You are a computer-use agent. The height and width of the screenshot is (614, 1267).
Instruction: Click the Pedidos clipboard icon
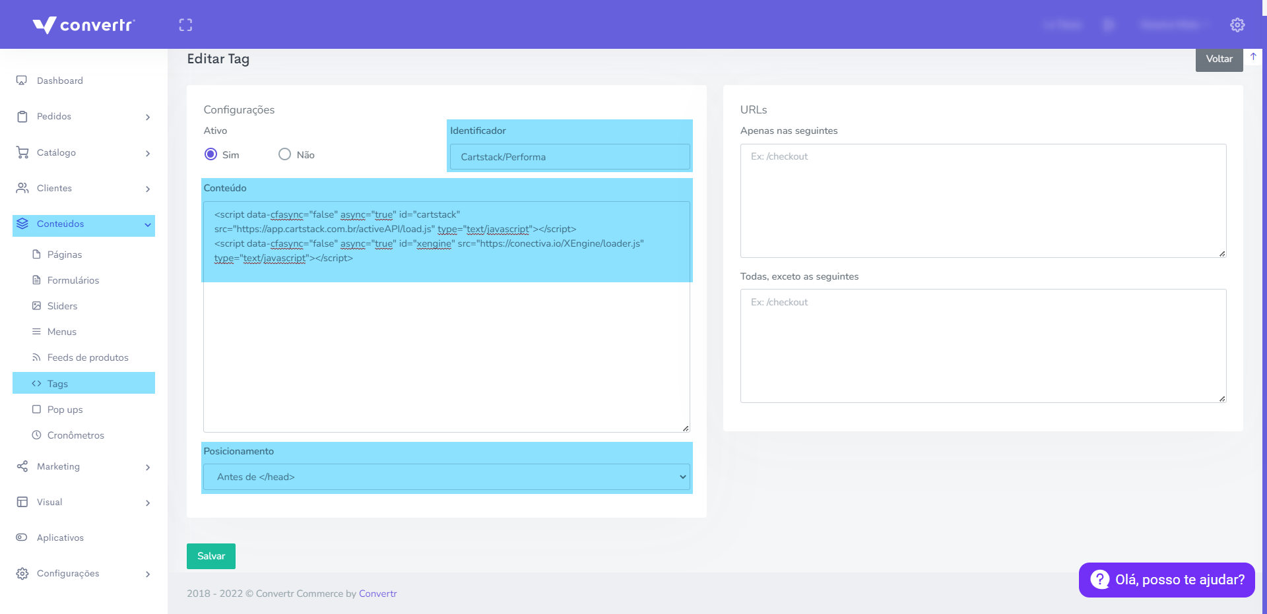22,117
